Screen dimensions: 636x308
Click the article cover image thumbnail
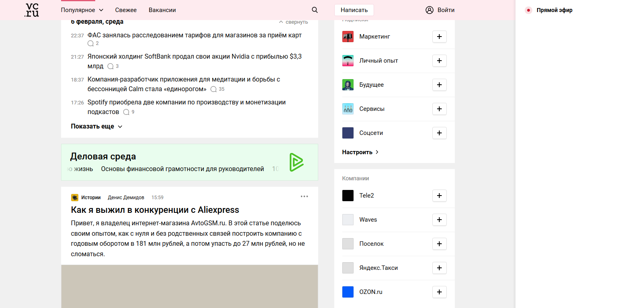(190, 286)
